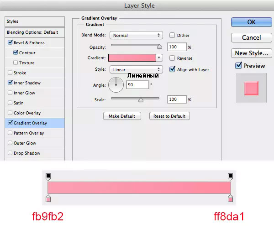The height and width of the screenshot is (229, 274).
Task: Click the Reset to Default button
Action: 169,116
